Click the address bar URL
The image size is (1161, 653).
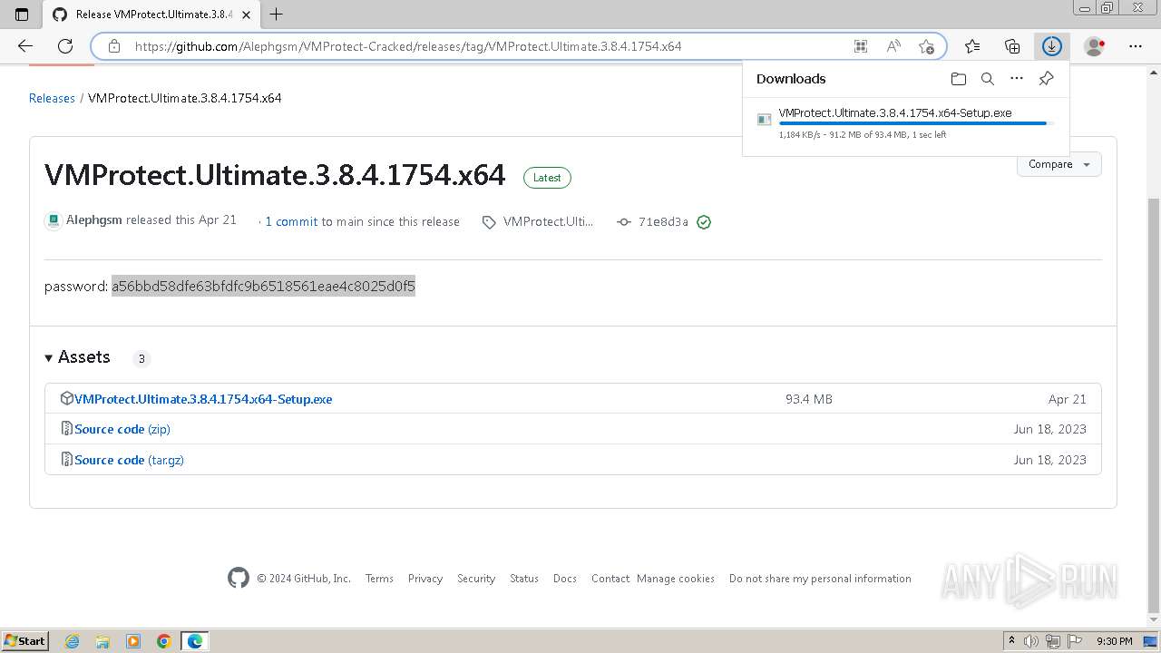408,46
